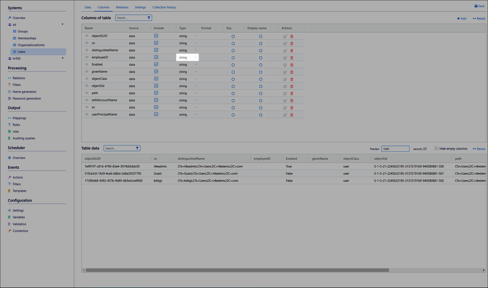Click the delete icon for objectGUID row
The width and height of the screenshot is (488, 288).
[292, 36]
